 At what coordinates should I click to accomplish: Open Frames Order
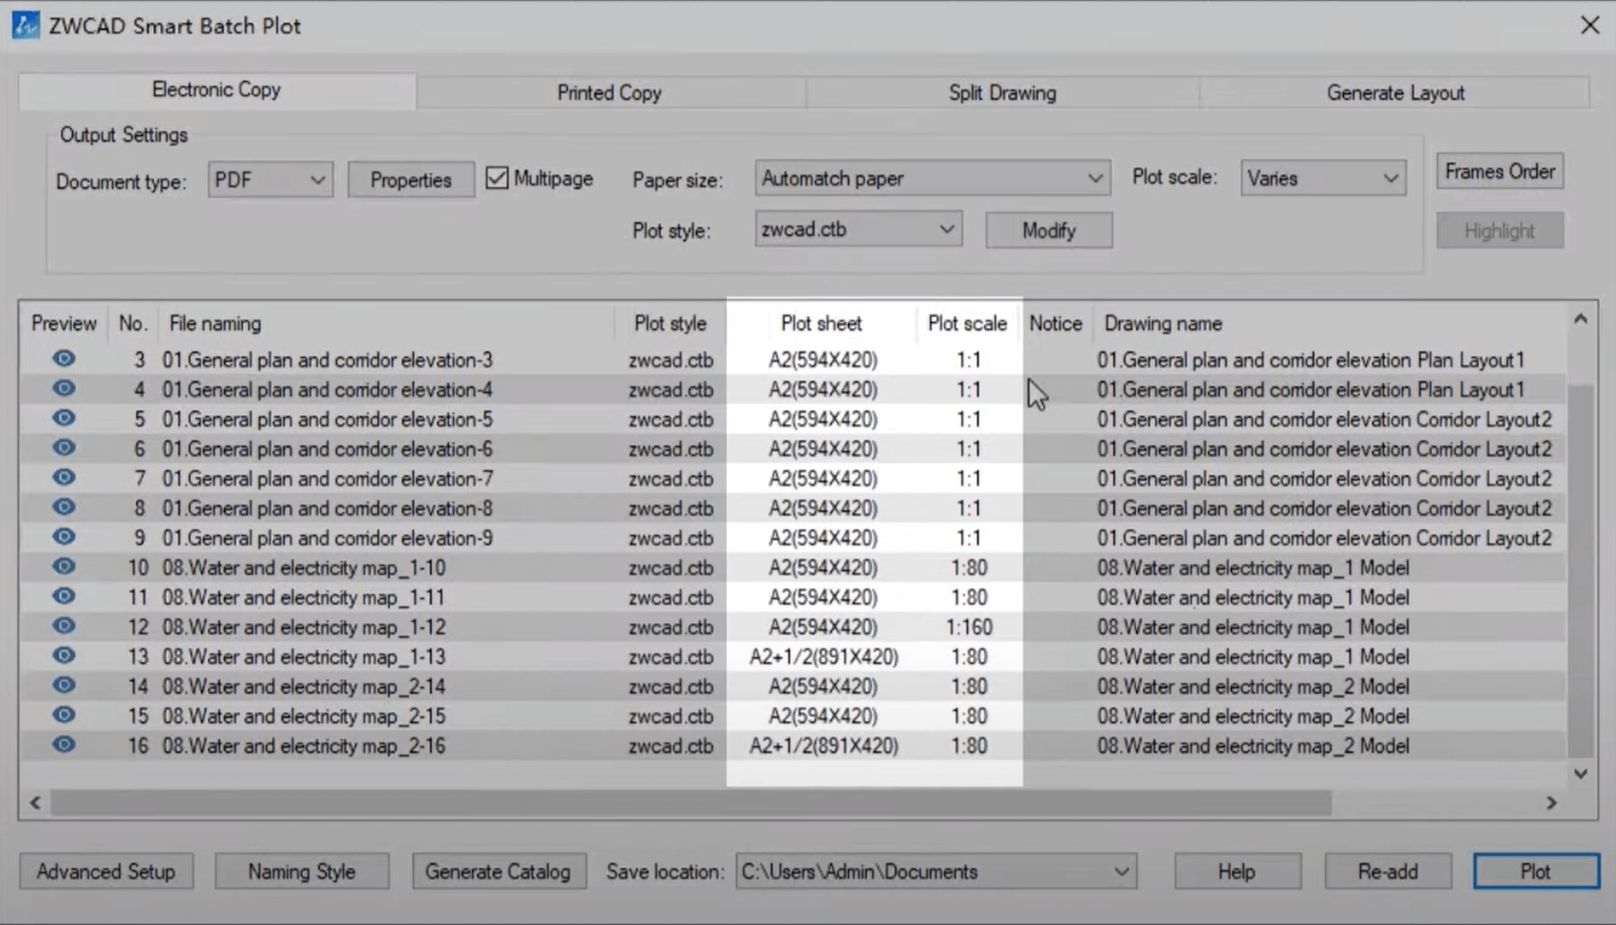(x=1499, y=172)
